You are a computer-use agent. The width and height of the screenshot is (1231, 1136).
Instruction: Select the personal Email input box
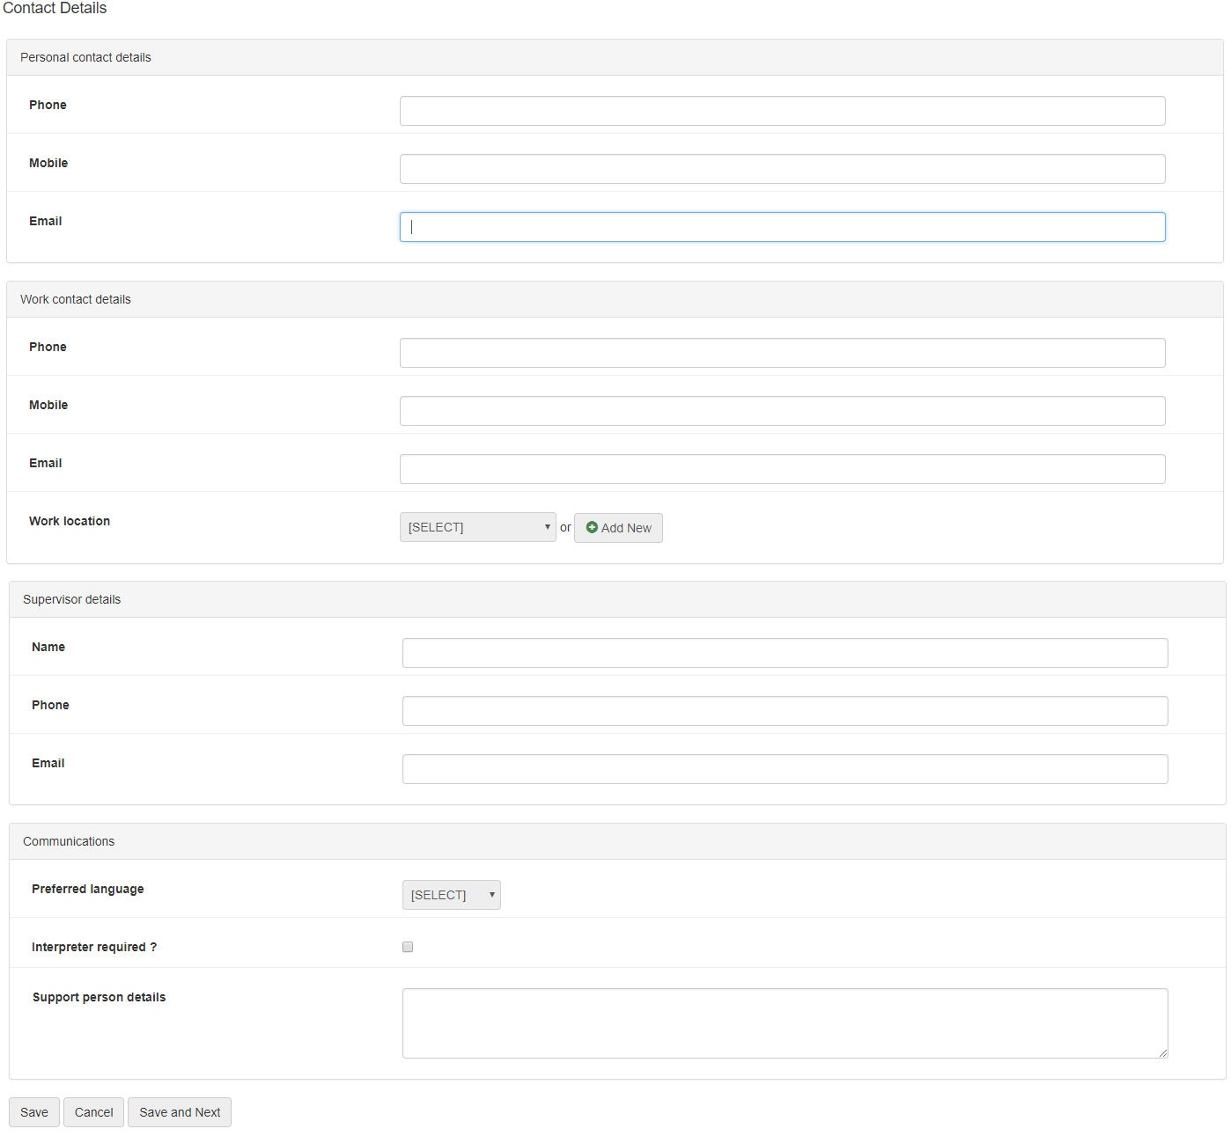click(782, 227)
